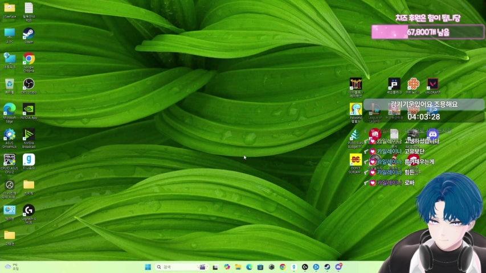This screenshot has height=273, width=486.
Task: Select the VALORANT desktop shortcut
Action: click(x=432, y=84)
